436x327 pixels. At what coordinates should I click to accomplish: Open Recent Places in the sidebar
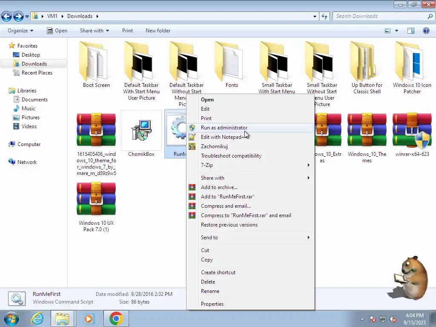[x=32, y=72]
